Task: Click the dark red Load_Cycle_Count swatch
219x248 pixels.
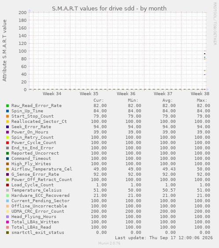Action: click(7, 185)
